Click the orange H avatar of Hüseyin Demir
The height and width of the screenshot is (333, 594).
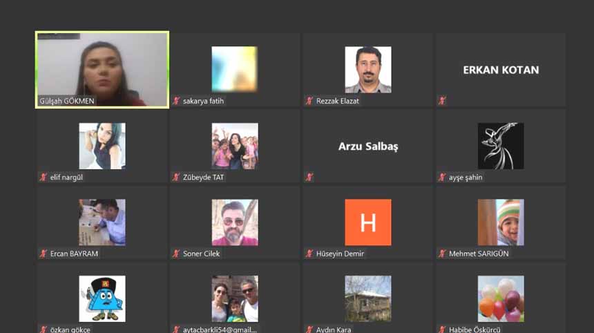click(x=367, y=222)
